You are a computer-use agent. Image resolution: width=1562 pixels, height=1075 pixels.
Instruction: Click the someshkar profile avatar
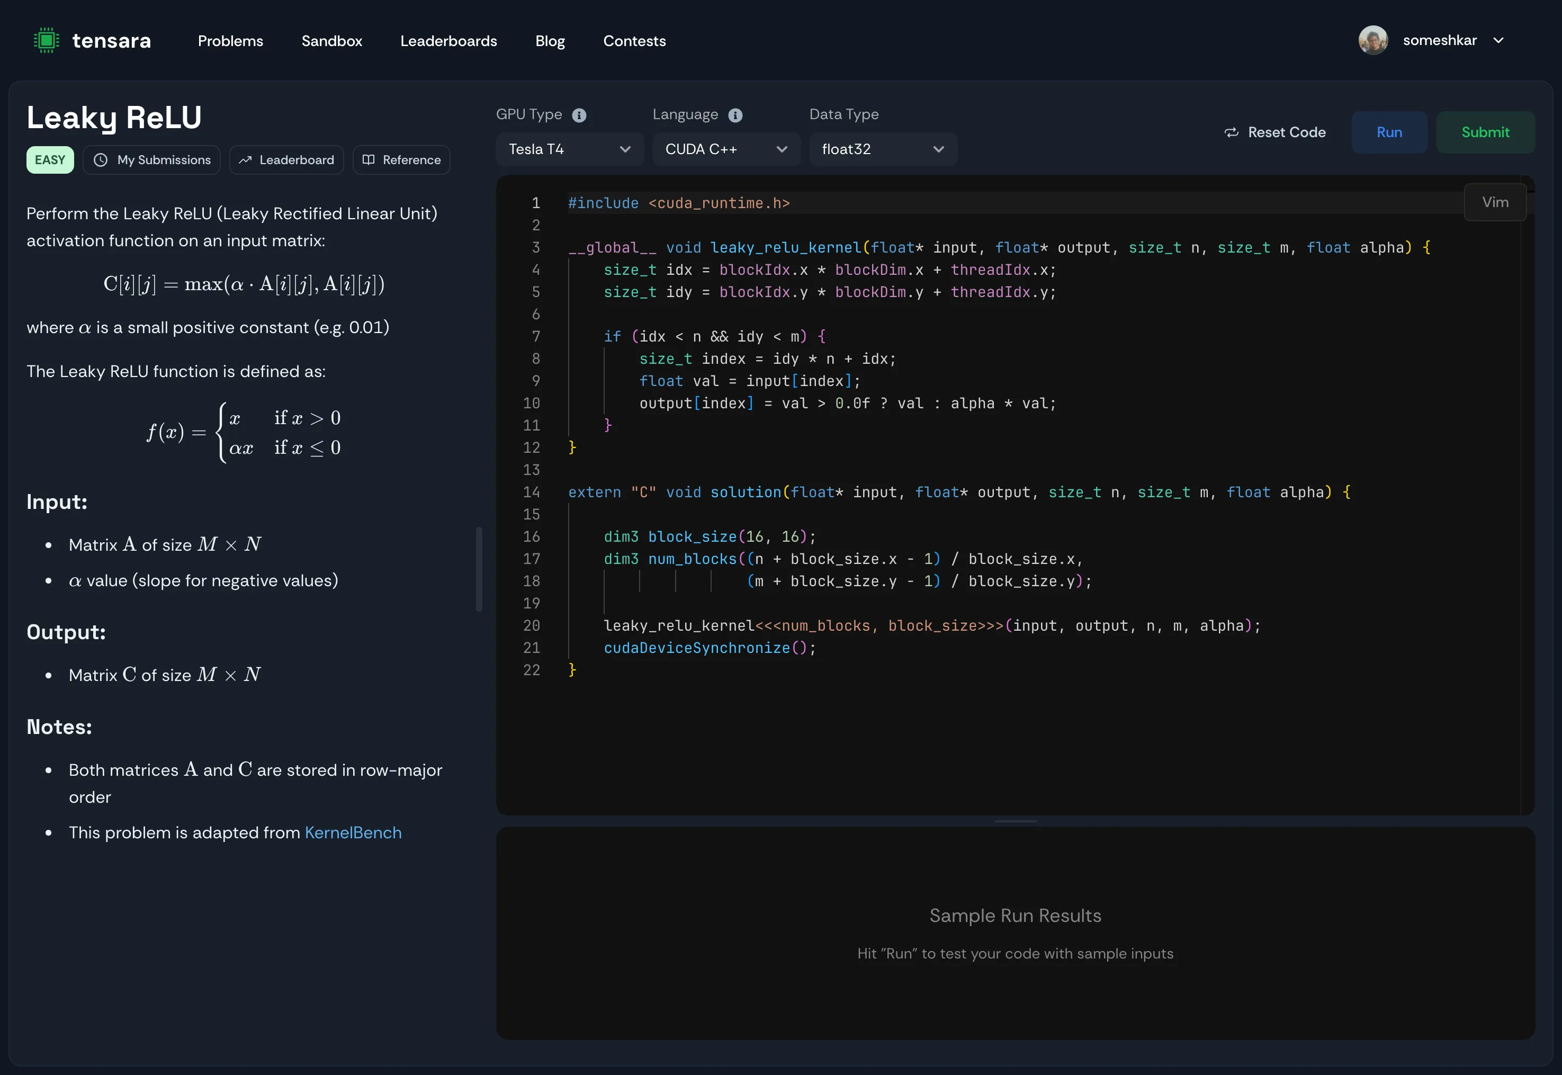click(1373, 40)
